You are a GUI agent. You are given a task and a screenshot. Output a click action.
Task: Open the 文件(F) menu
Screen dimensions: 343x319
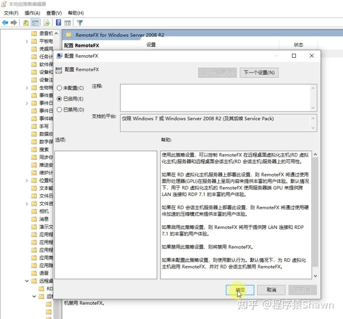pyautogui.click(x=11, y=13)
